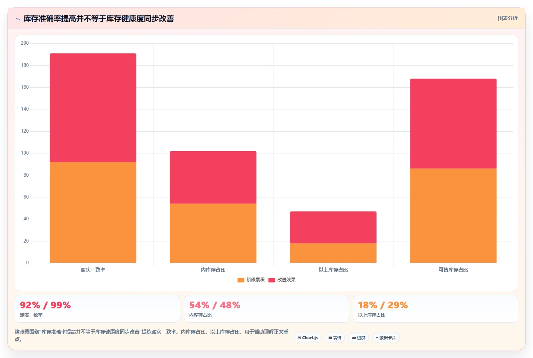Image resolution: width=533 pixels, height=358 pixels.
Task: Click the Chart.js tag
Action: point(308,338)
